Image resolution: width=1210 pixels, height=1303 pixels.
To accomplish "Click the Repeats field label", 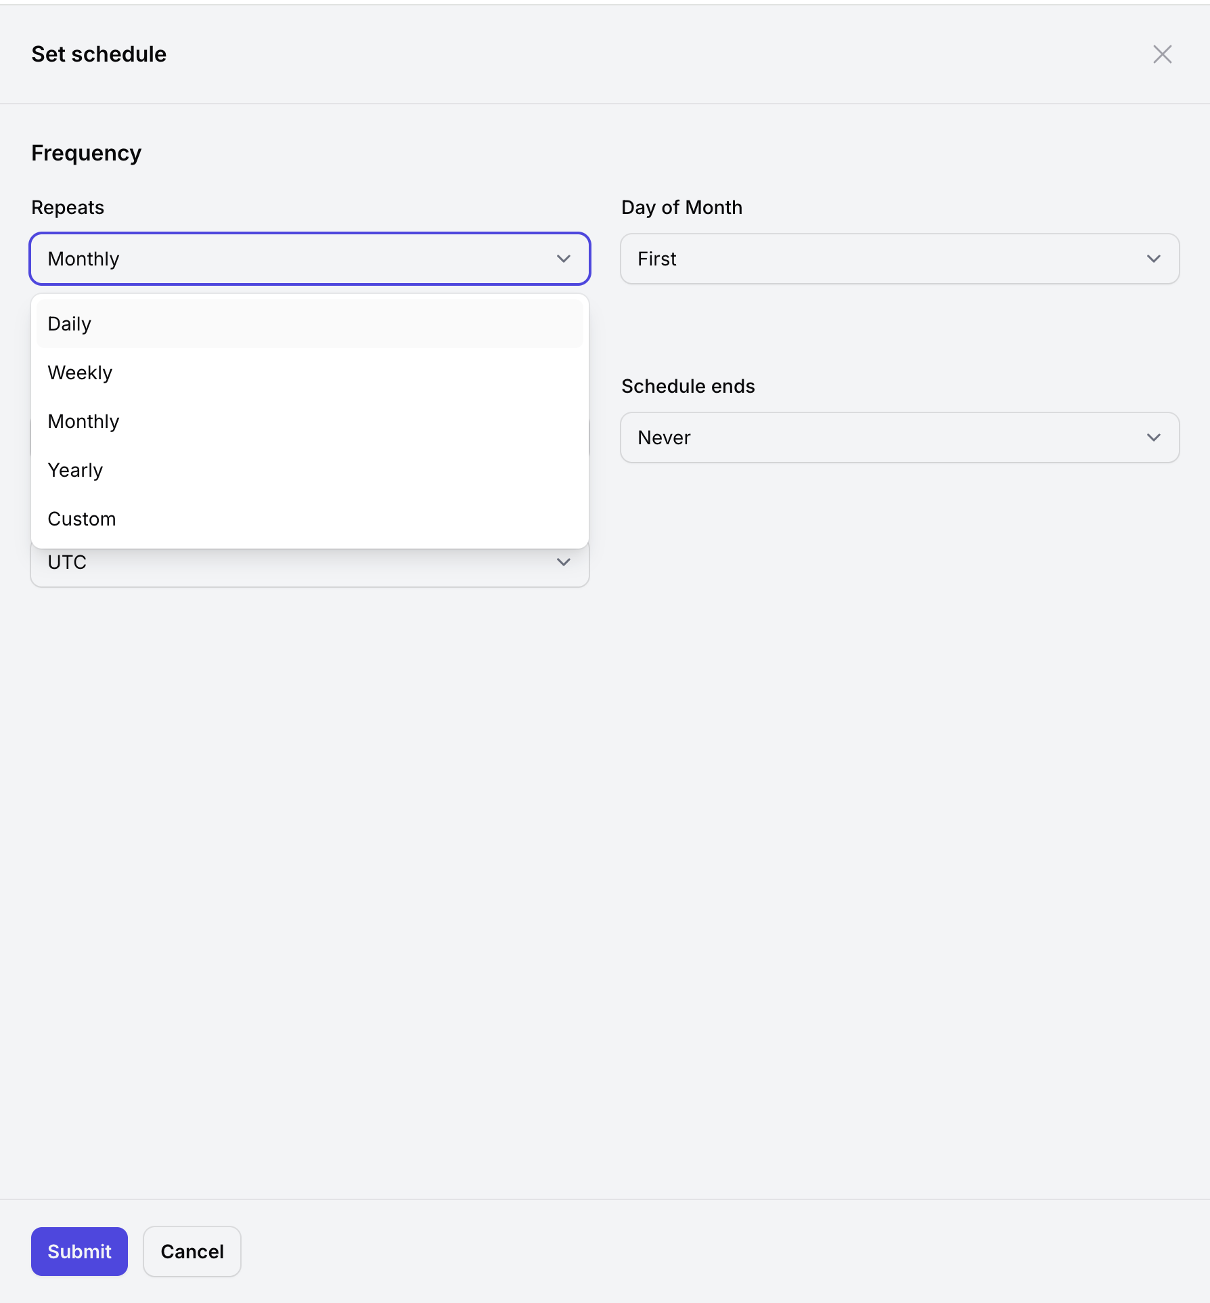I will coord(68,207).
